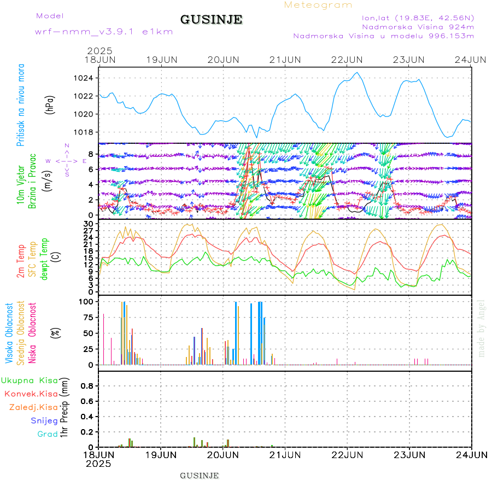The image size is (492, 492).
Task: Click the 1024 pressure tick label
Action: (x=84, y=78)
